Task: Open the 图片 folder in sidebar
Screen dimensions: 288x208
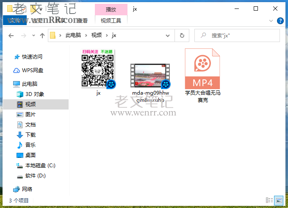Action: [26, 115]
